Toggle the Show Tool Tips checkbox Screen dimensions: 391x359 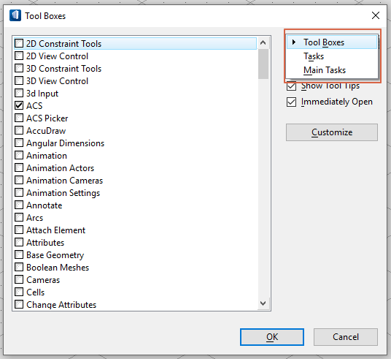[291, 86]
